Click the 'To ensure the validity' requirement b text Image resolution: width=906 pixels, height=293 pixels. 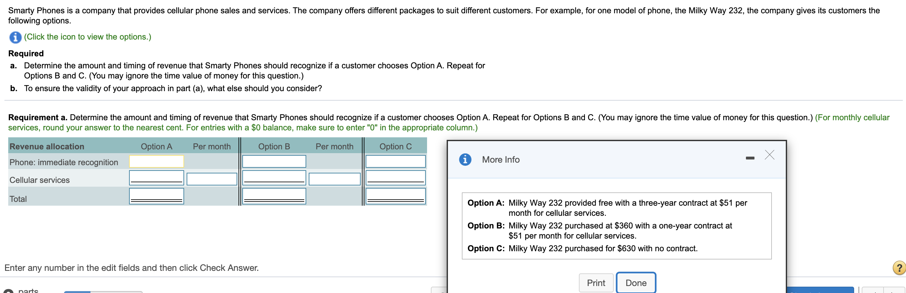point(173,88)
